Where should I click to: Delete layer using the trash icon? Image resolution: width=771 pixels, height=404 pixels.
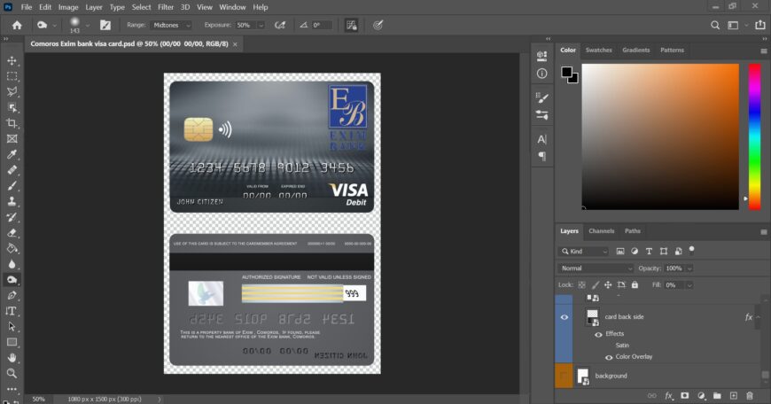pos(750,396)
